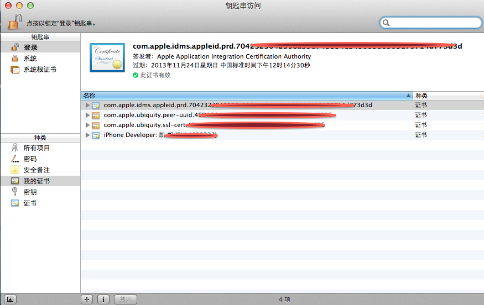Click the folder icon beside 系统根证书
This screenshot has height=305, width=484.
pos(15,70)
